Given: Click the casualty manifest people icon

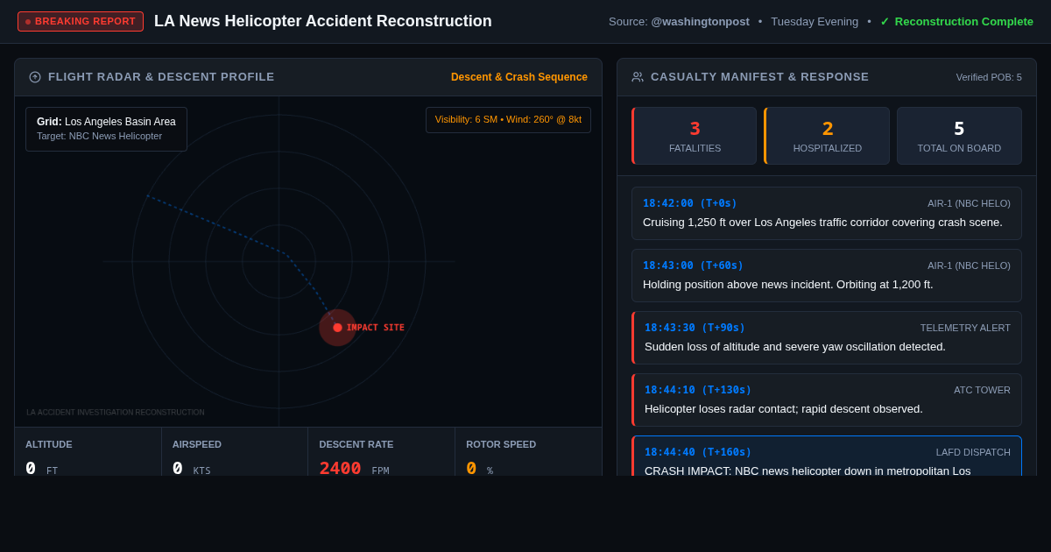Looking at the screenshot, I should pyautogui.click(x=638, y=77).
